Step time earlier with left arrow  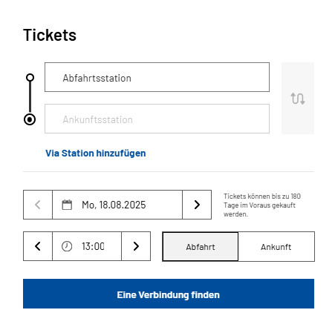tap(38, 246)
